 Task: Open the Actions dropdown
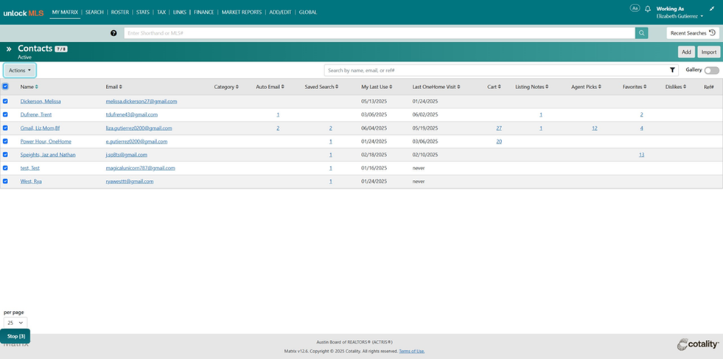[x=20, y=71]
